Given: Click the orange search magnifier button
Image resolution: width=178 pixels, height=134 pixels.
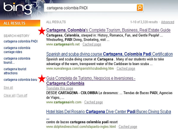Looking at the screenshot, I should [140, 8].
